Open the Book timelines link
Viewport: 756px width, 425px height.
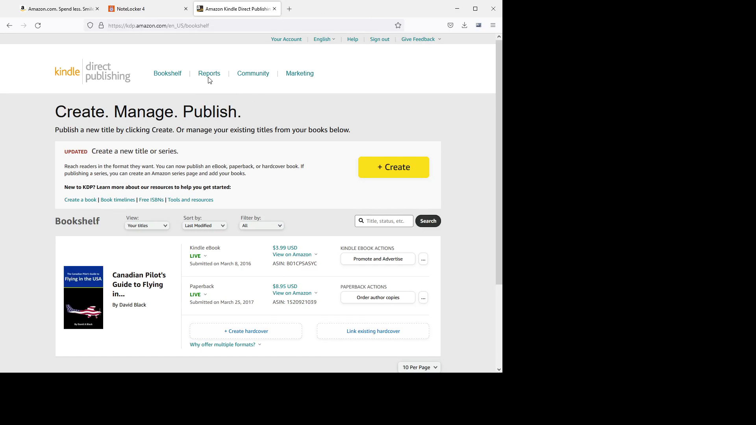click(118, 200)
